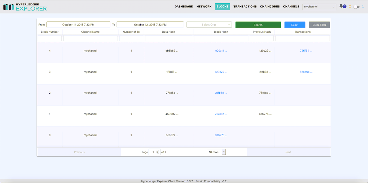Click the moon dark-mode icon

[x=363, y=7]
